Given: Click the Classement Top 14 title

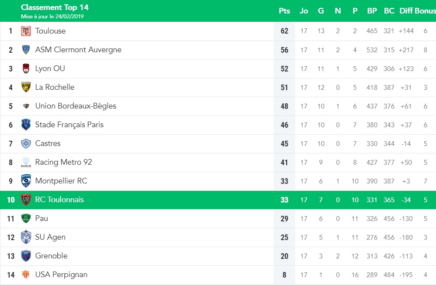Looking at the screenshot, I should [x=55, y=7].
